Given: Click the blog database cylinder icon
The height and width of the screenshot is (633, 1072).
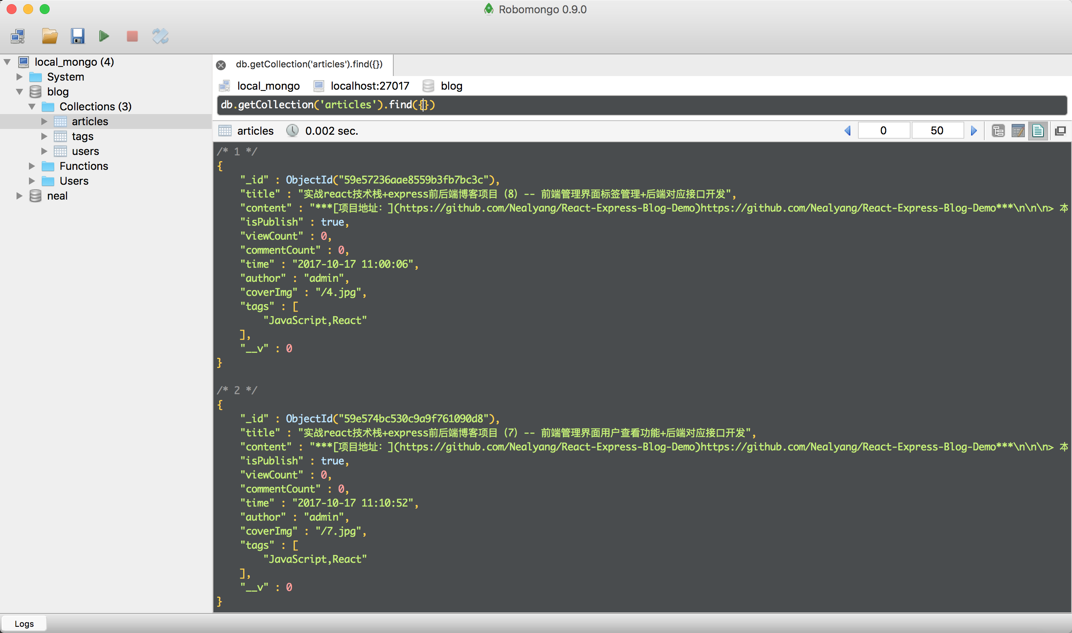Looking at the screenshot, I should [36, 91].
